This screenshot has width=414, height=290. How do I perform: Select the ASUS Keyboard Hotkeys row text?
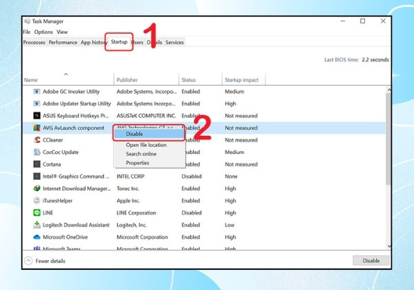pos(76,116)
